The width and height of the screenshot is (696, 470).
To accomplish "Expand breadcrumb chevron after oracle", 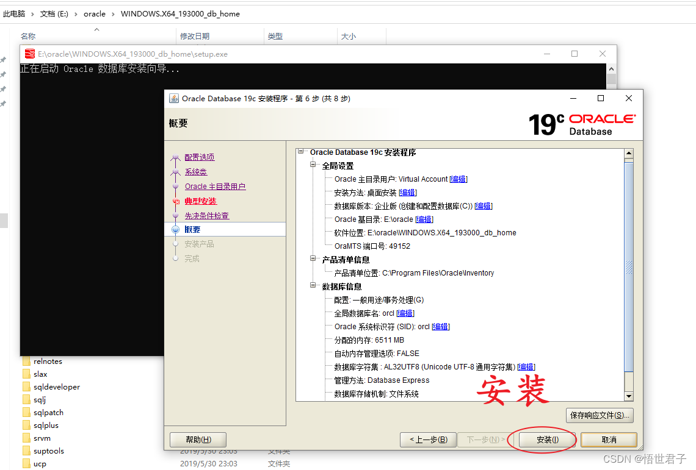I will point(113,14).
